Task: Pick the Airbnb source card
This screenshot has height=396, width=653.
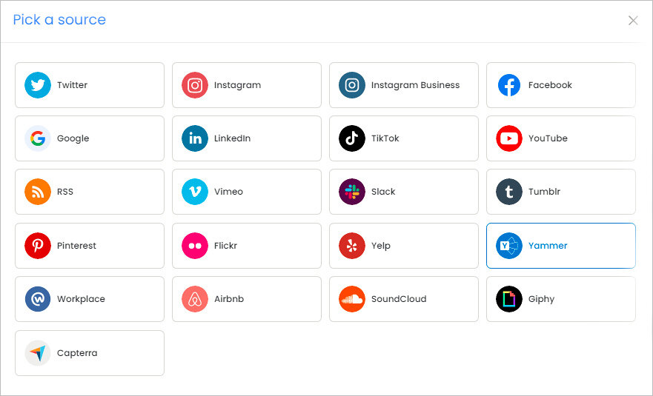Action: point(247,299)
